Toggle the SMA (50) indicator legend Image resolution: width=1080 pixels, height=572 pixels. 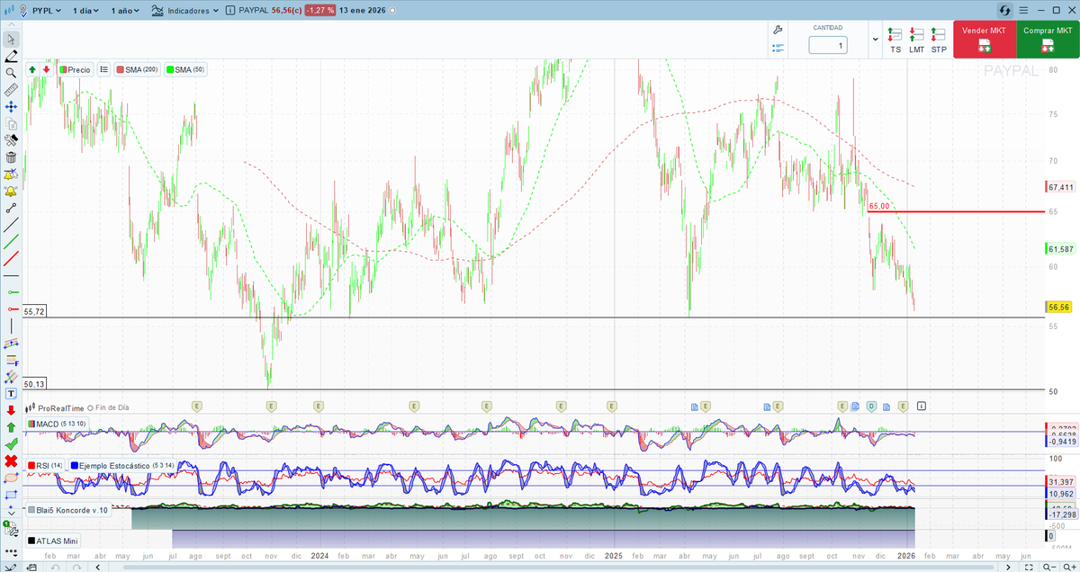[x=185, y=69]
